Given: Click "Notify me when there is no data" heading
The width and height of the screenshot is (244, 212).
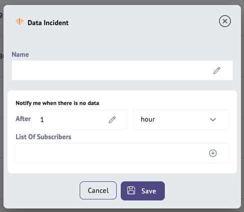Looking at the screenshot, I should point(57,103).
